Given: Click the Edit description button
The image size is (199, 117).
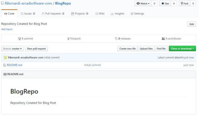Looking at the screenshot, I should [x=192, y=24].
